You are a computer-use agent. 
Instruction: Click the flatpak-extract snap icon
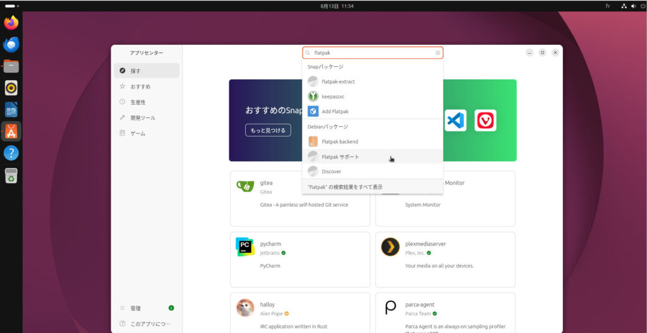pos(313,82)
